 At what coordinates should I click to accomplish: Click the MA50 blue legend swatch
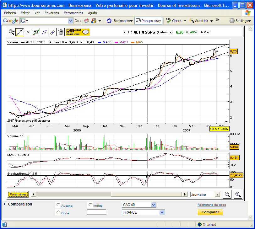pyautogui.click(x=100, y=42)
